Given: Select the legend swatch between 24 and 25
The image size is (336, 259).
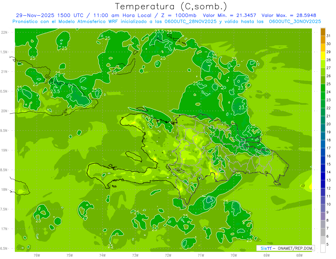Looking at the screenshot, I should pyautogui.click(x=323, y=88).
